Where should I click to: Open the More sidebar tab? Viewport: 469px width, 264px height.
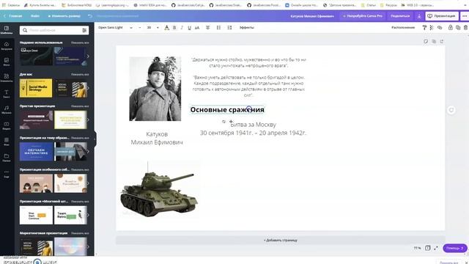[7, 174]
